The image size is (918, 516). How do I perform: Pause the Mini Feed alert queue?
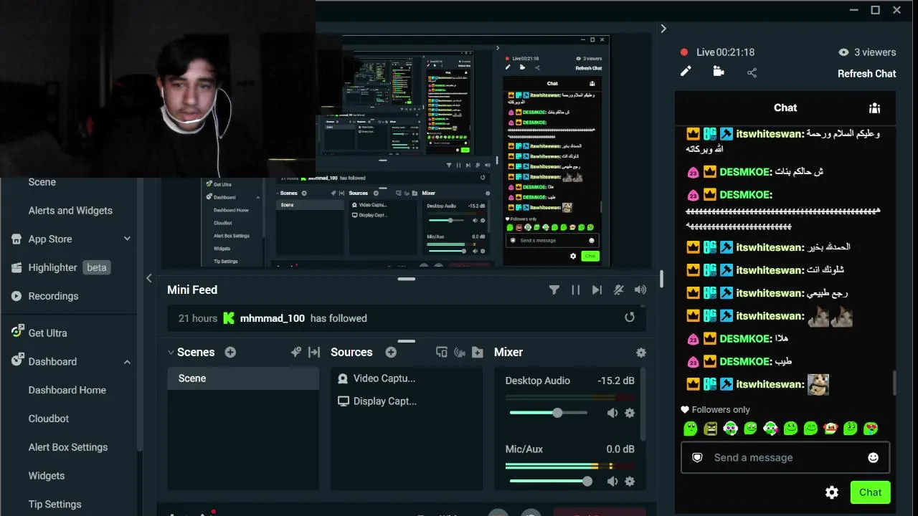click(x=575, y=290)
